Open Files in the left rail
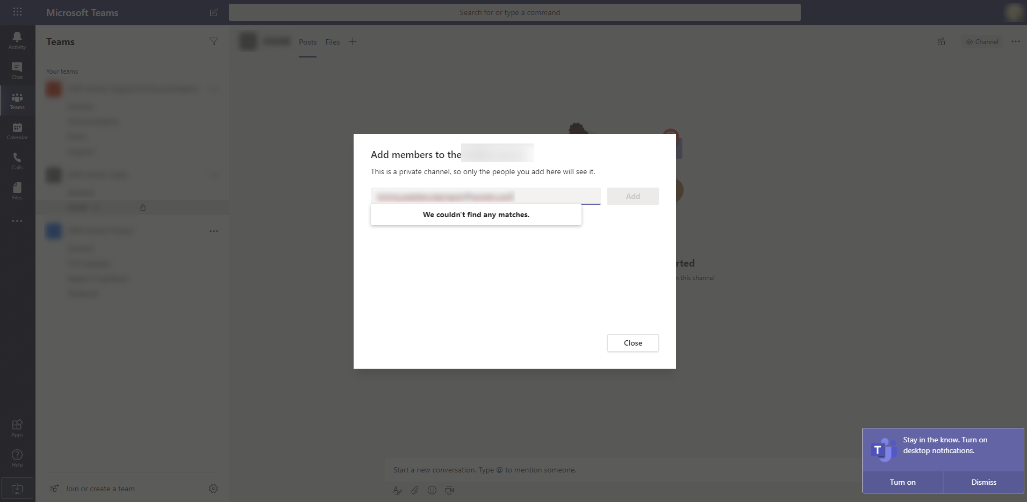1027x502 pixels. click(x=17, y=191)
